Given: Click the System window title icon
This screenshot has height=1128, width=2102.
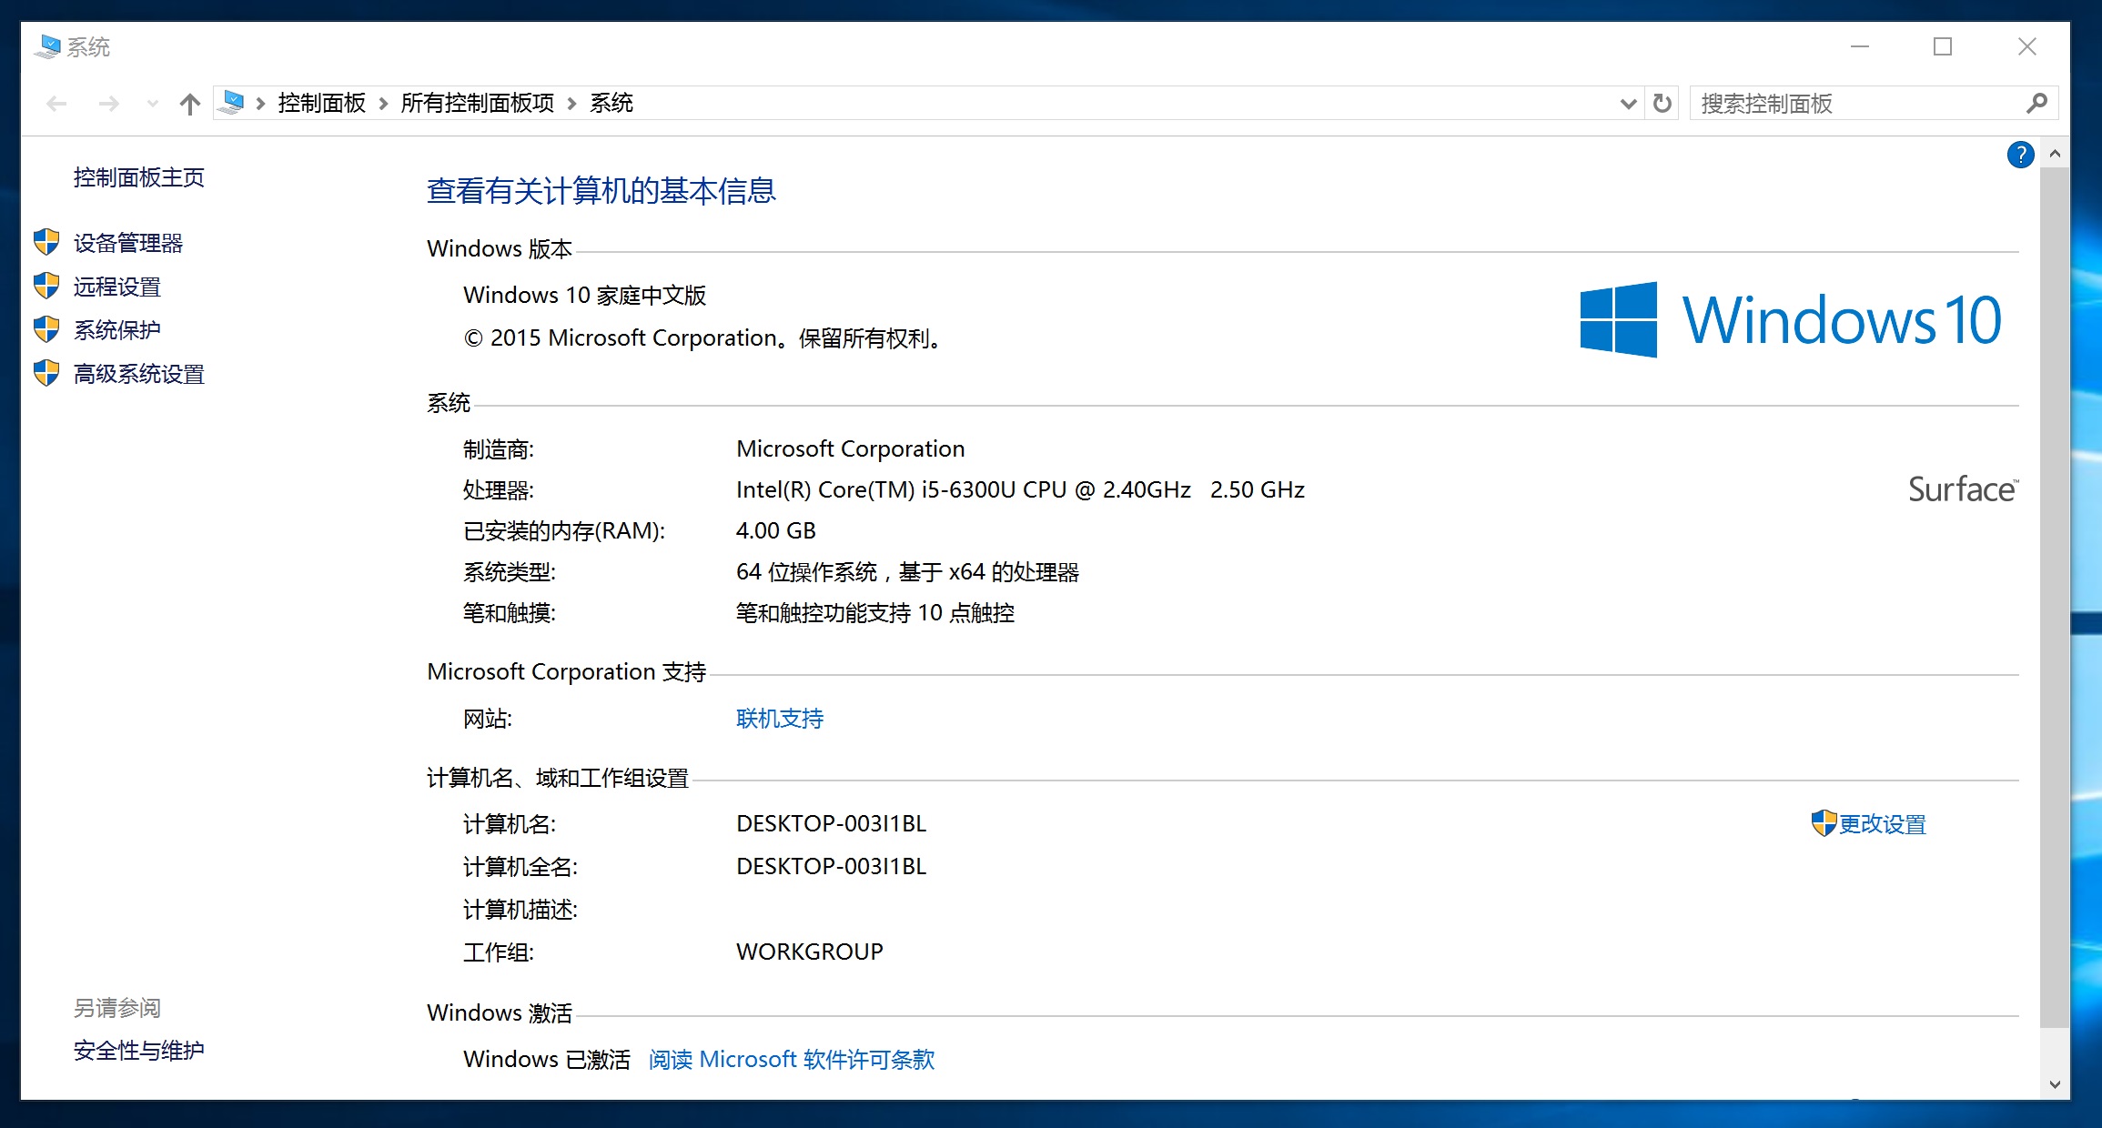Looking at the screenshot, I should (46, 46).
